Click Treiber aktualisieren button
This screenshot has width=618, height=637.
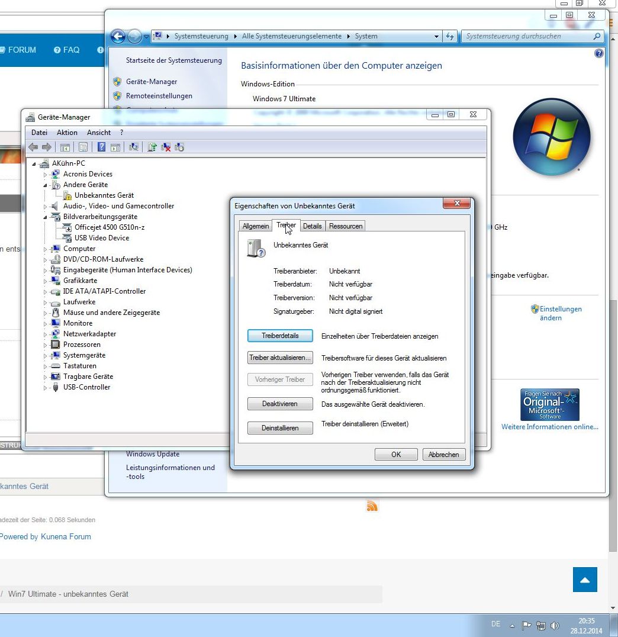pyautogui.click(x=280, y=358)
